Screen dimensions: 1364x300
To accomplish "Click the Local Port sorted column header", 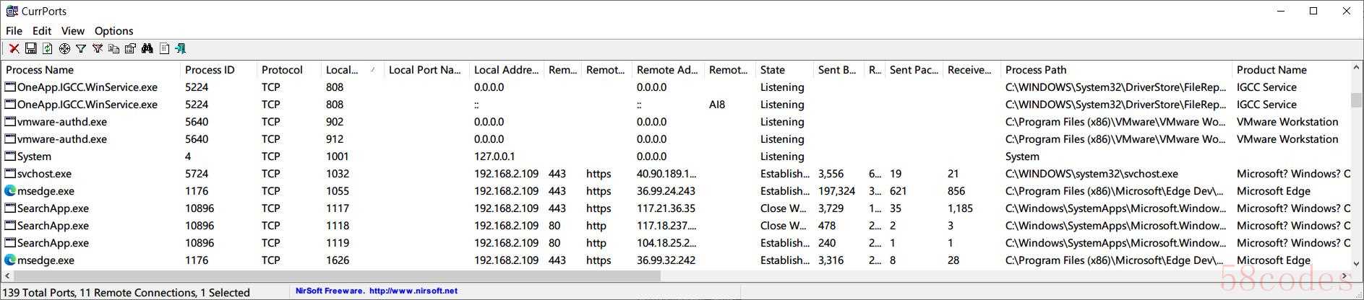I will coord(352,70).
